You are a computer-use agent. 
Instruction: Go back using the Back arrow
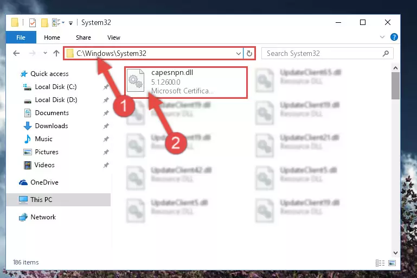(16, 53)
